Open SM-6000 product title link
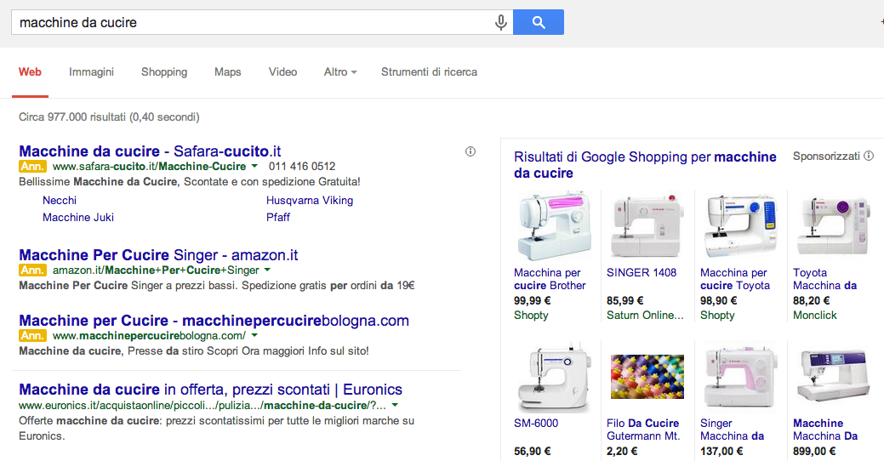 click(536, 424)
